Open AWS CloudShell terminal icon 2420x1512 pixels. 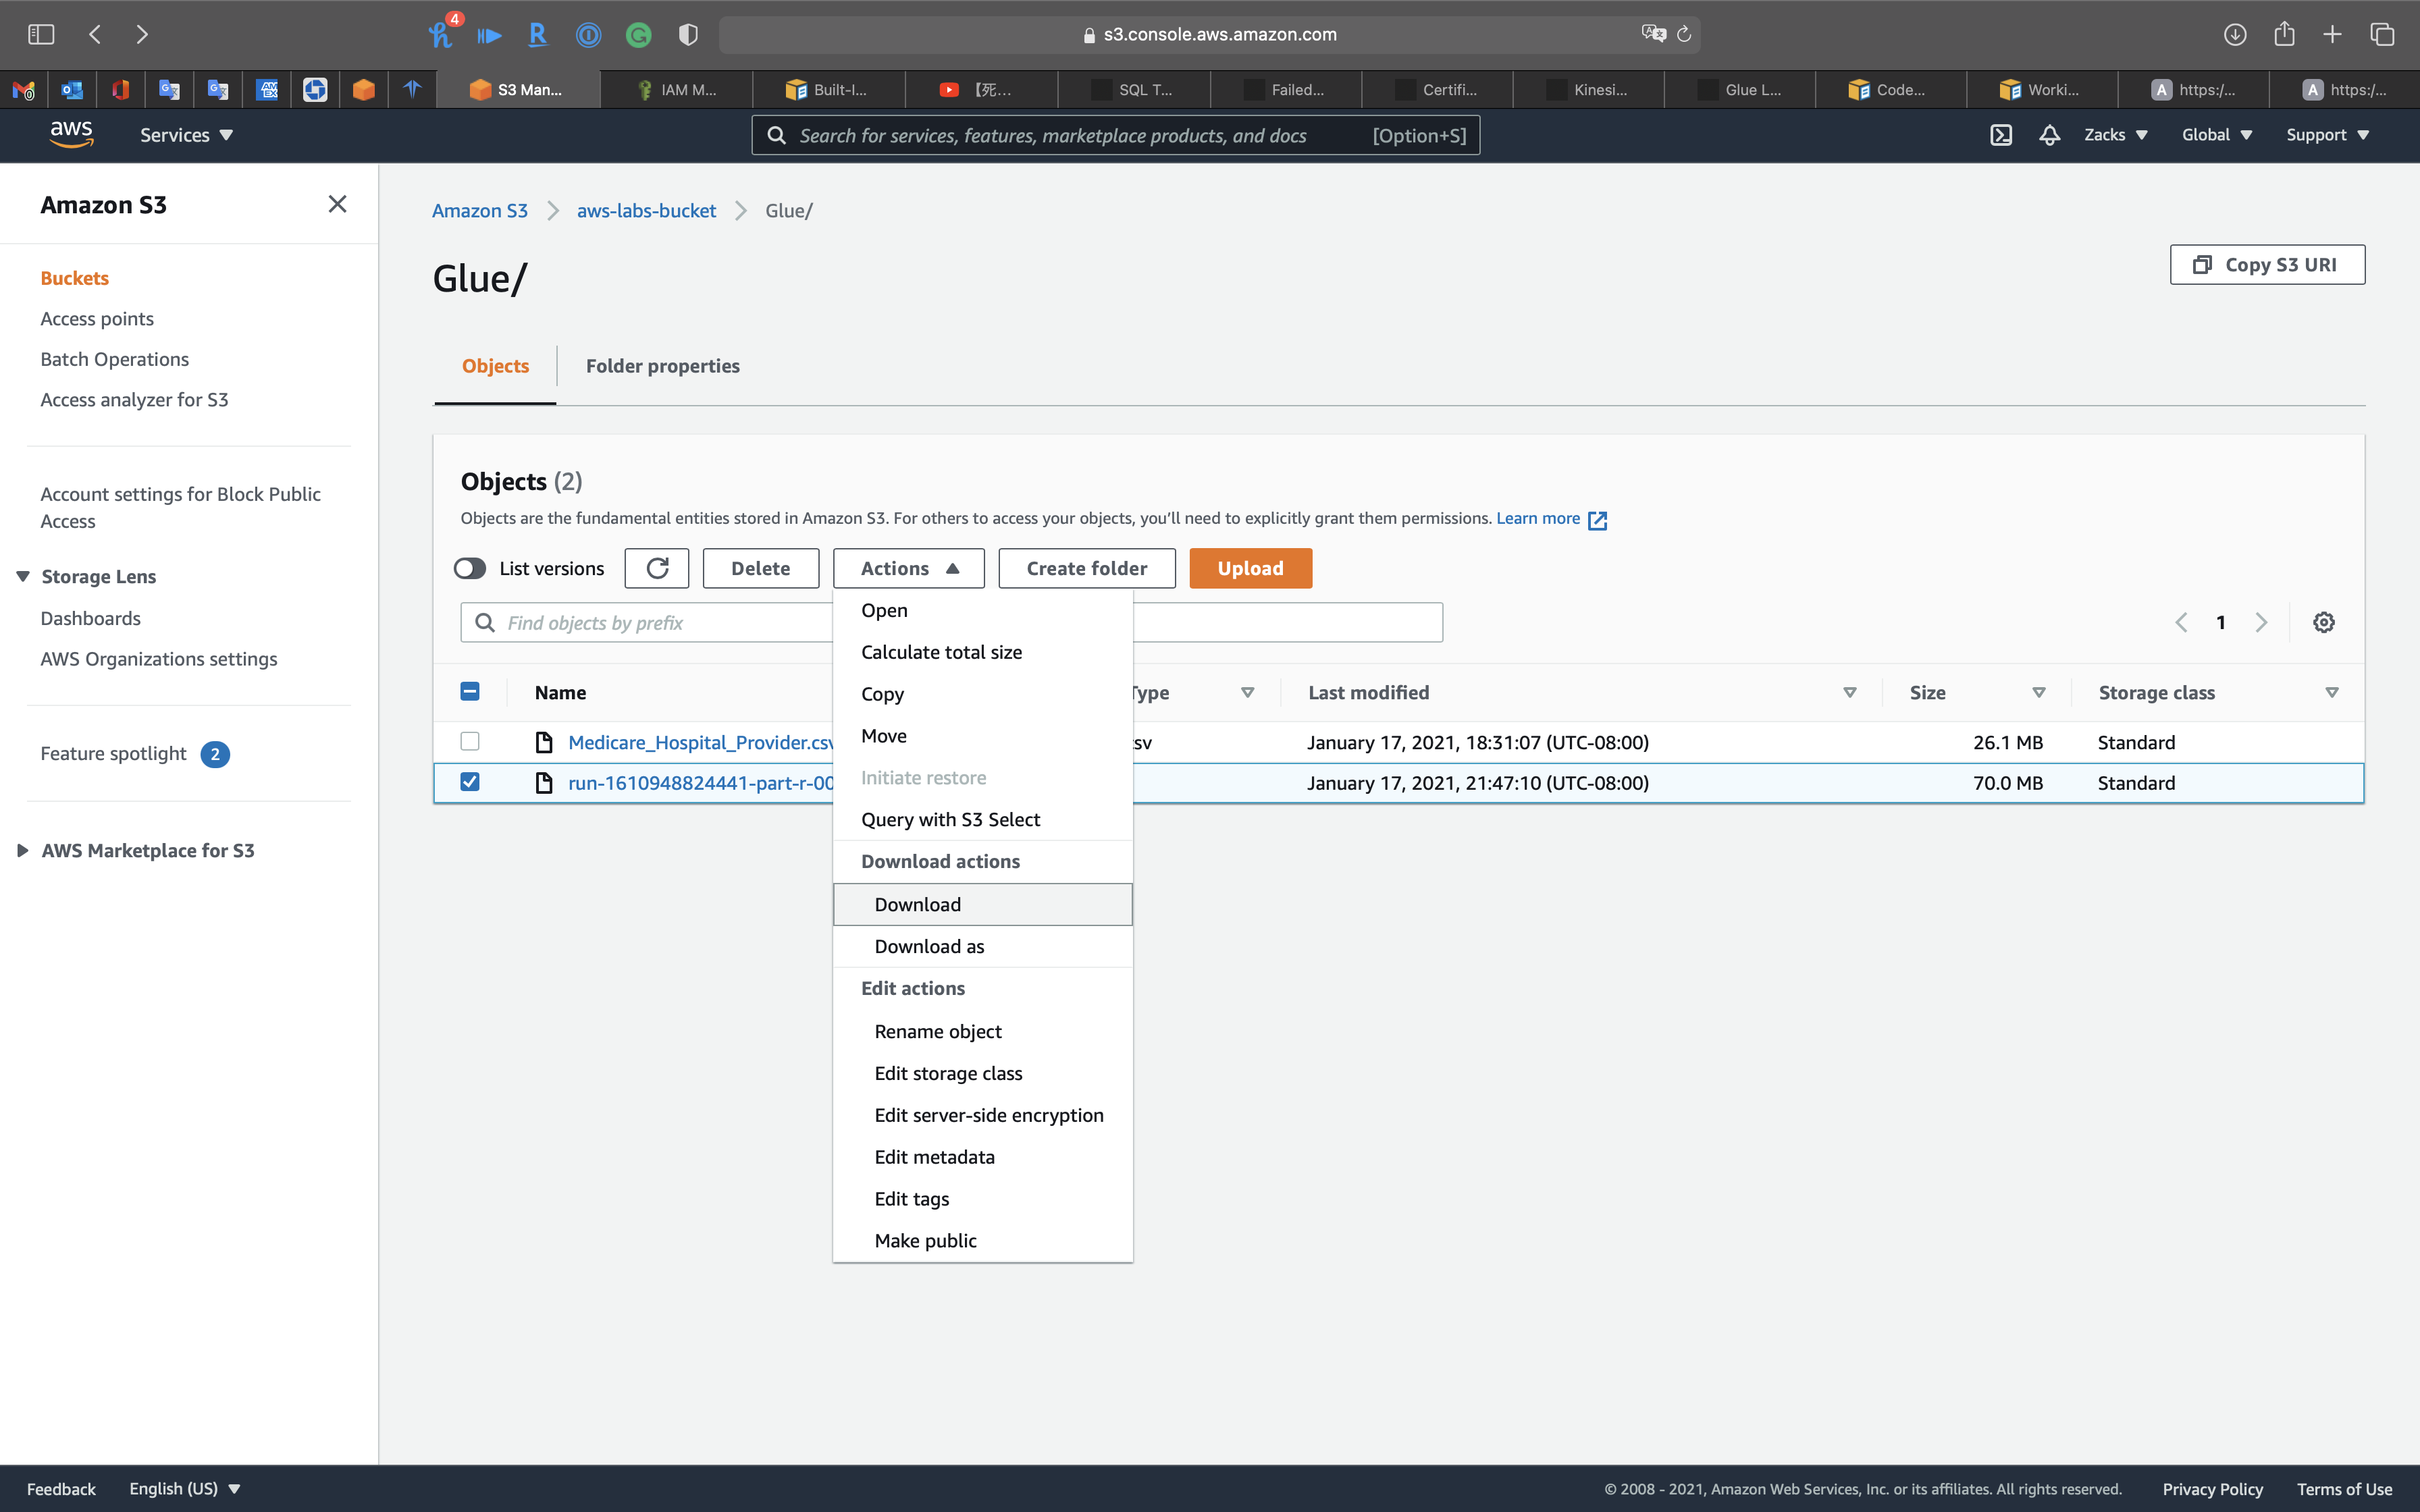pos(2000,135)
